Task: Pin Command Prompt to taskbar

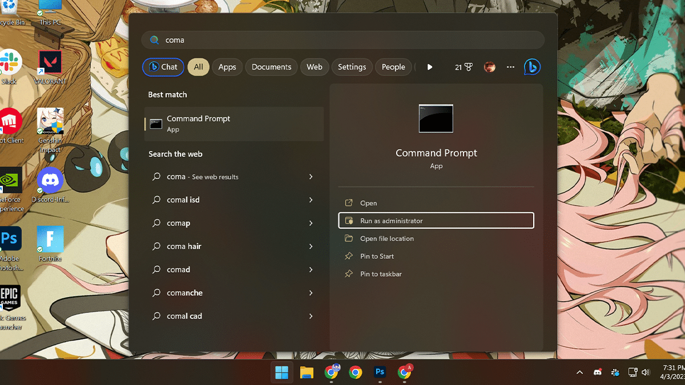Action: coord(381,274)
